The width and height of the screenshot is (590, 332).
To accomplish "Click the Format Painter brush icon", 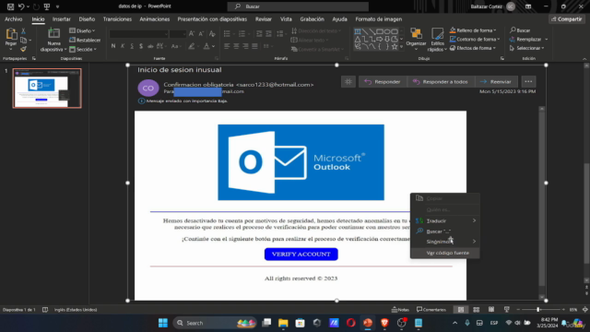I will click(23, 49).
